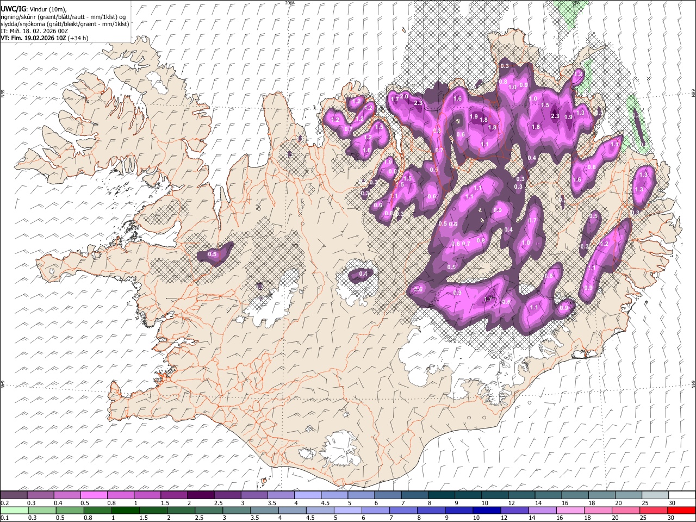Select the snow legend swatch between 1 and 1.5

(147, 495)
